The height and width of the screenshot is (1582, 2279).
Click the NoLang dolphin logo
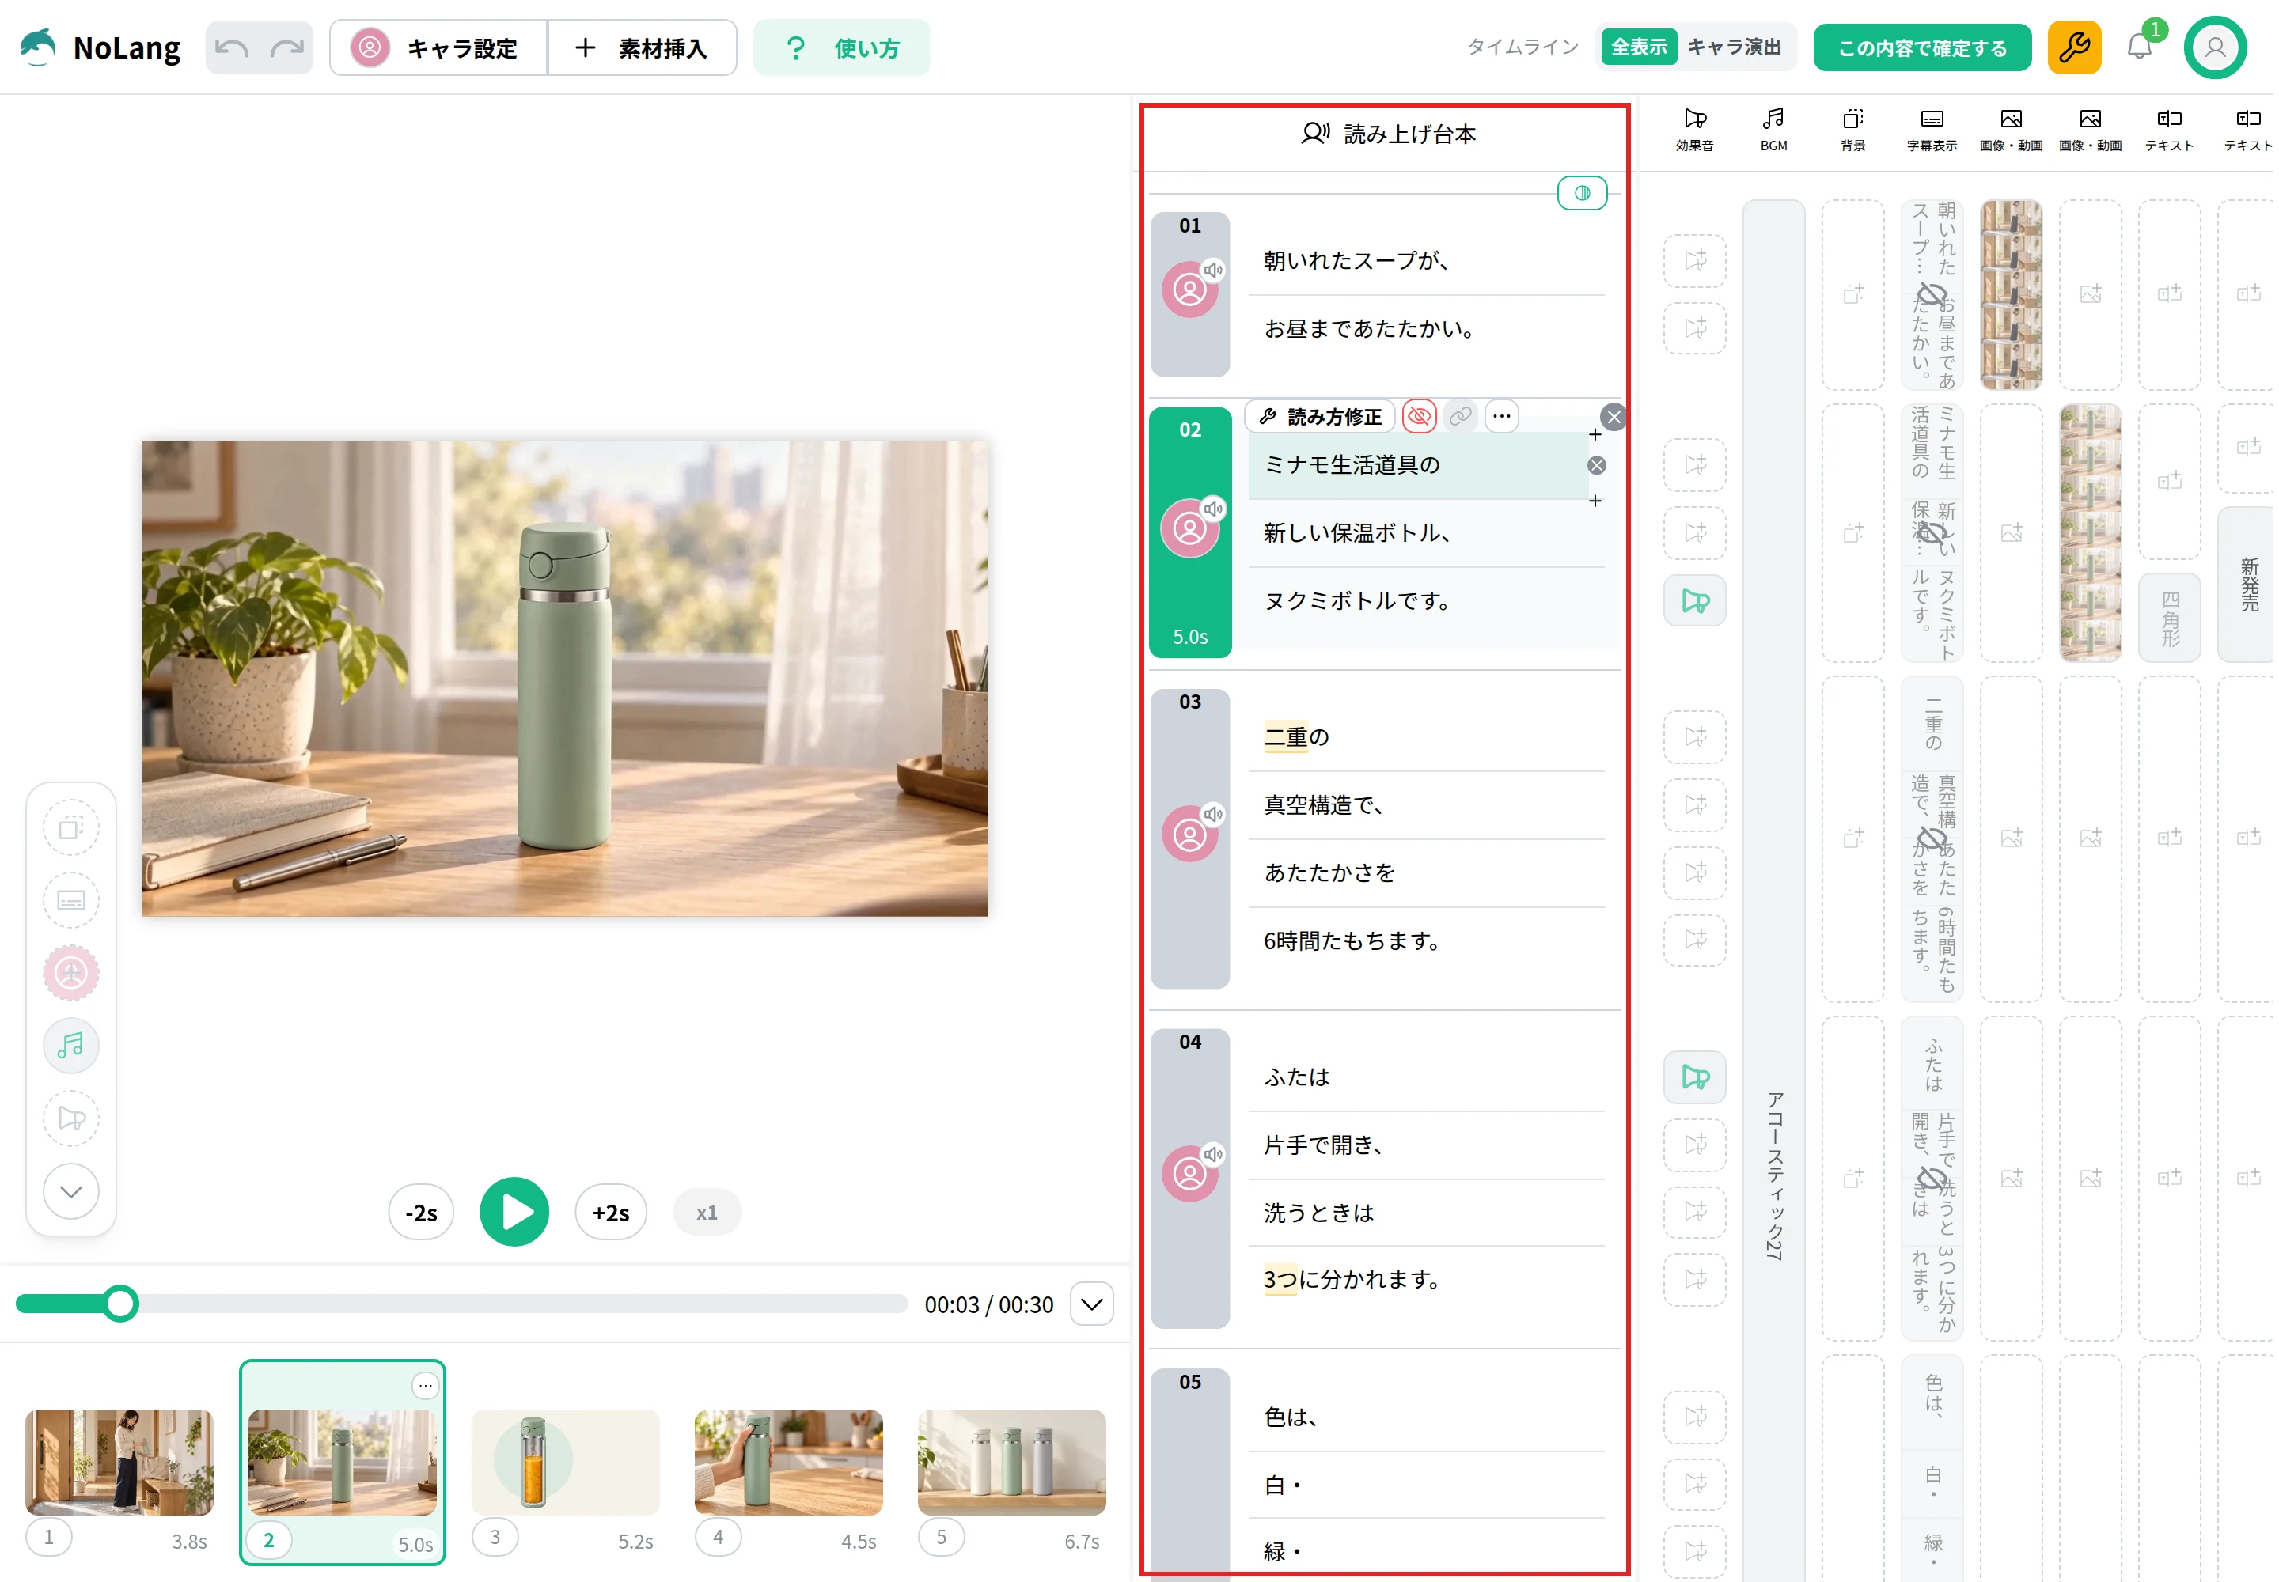(38, 47)
